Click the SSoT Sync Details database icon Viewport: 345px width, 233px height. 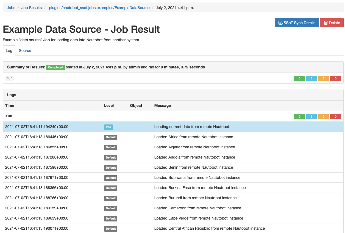click(x=280, y=22)
